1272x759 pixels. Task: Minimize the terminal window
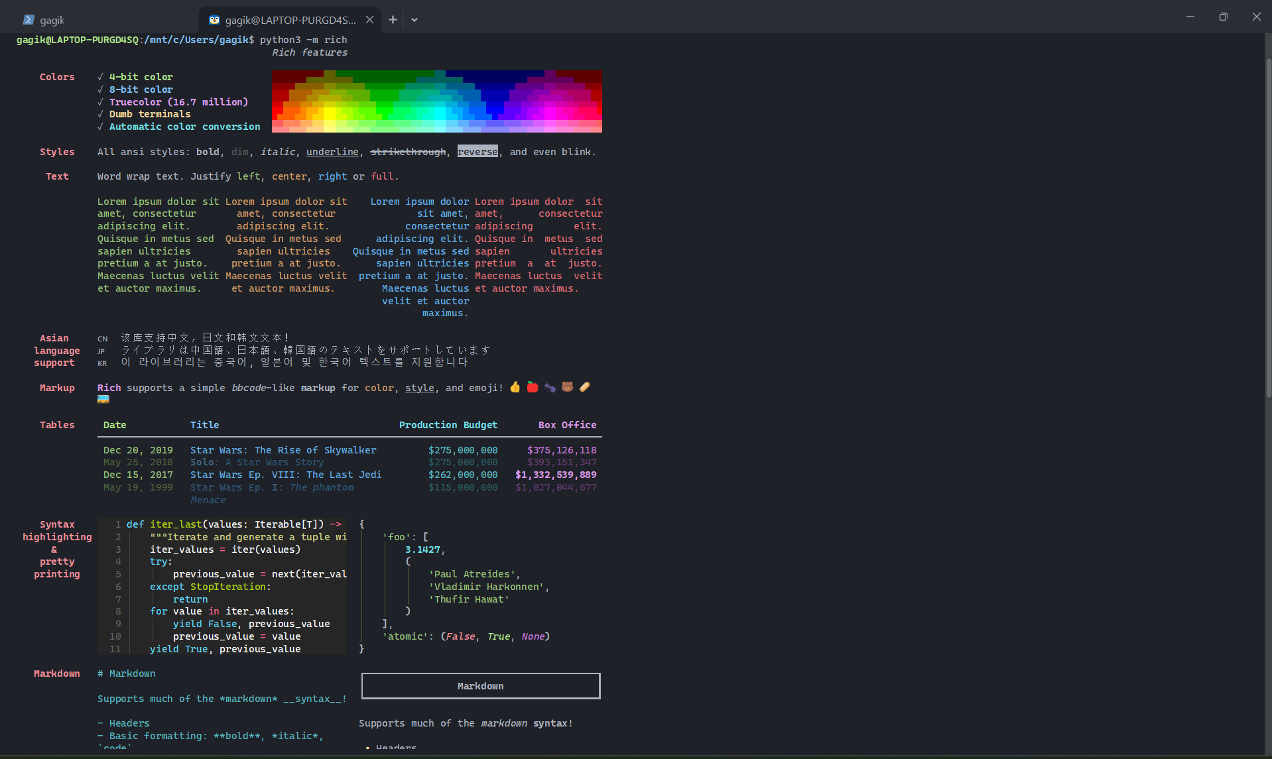[x=1190, y=17]
